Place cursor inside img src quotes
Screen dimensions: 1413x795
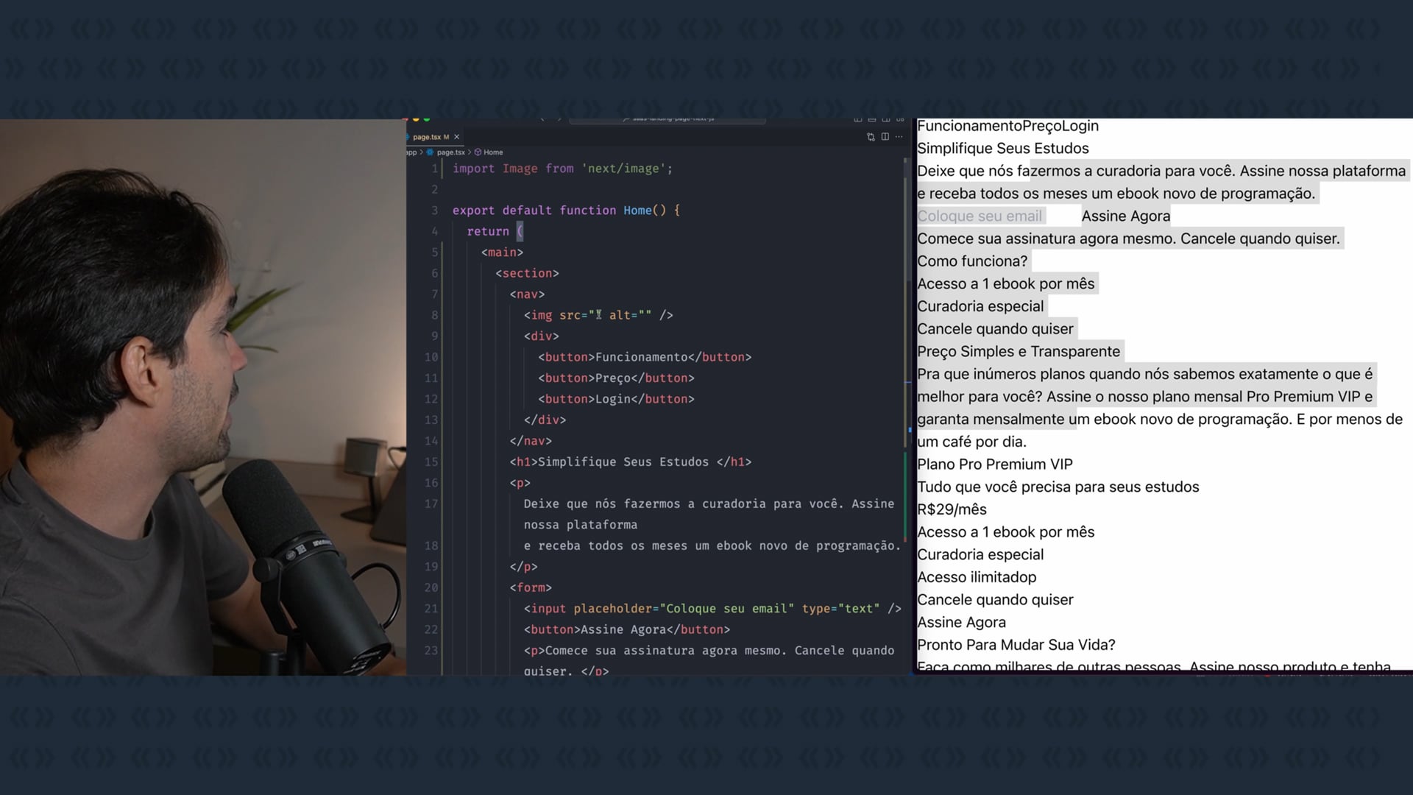pos(593,315)
